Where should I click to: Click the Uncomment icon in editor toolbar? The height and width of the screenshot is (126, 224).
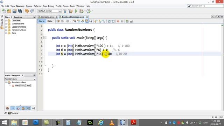[131, 21]
